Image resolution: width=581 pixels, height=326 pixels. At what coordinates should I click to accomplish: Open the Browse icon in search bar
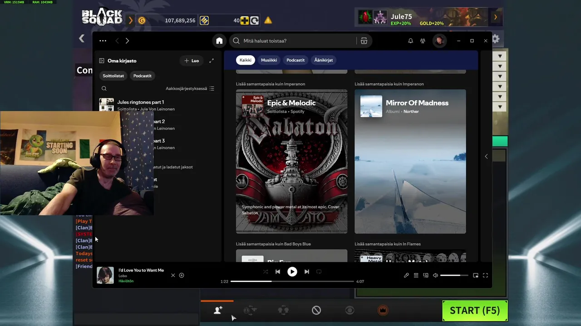click(x=364, y=41)
